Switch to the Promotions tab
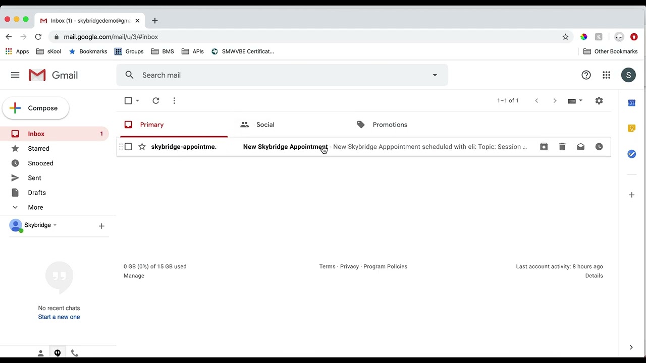This screenshot has width=646, height=363. click(x=390, y=125)
